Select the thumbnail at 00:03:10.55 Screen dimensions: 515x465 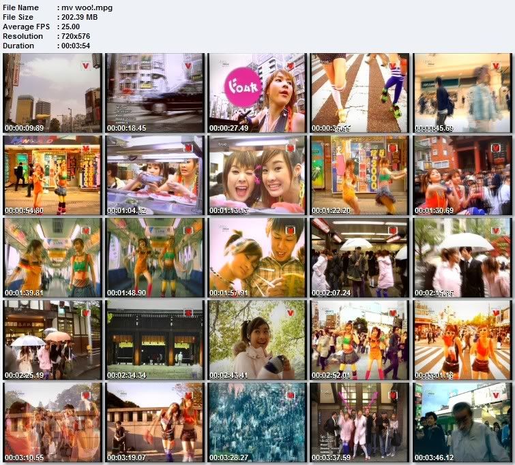(x=53, y=422)
